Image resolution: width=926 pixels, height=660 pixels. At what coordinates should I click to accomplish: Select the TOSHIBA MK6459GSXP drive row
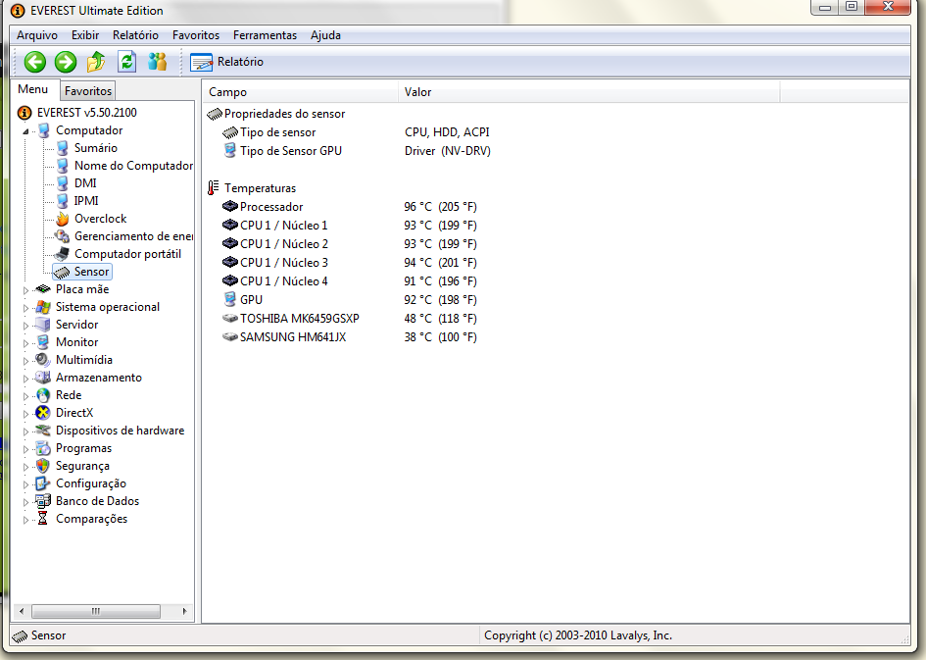pos(299,319)
